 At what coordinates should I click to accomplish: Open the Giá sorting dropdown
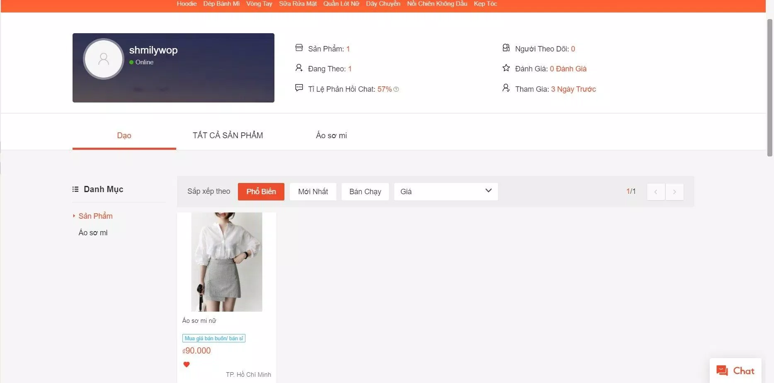coord(446,191)
